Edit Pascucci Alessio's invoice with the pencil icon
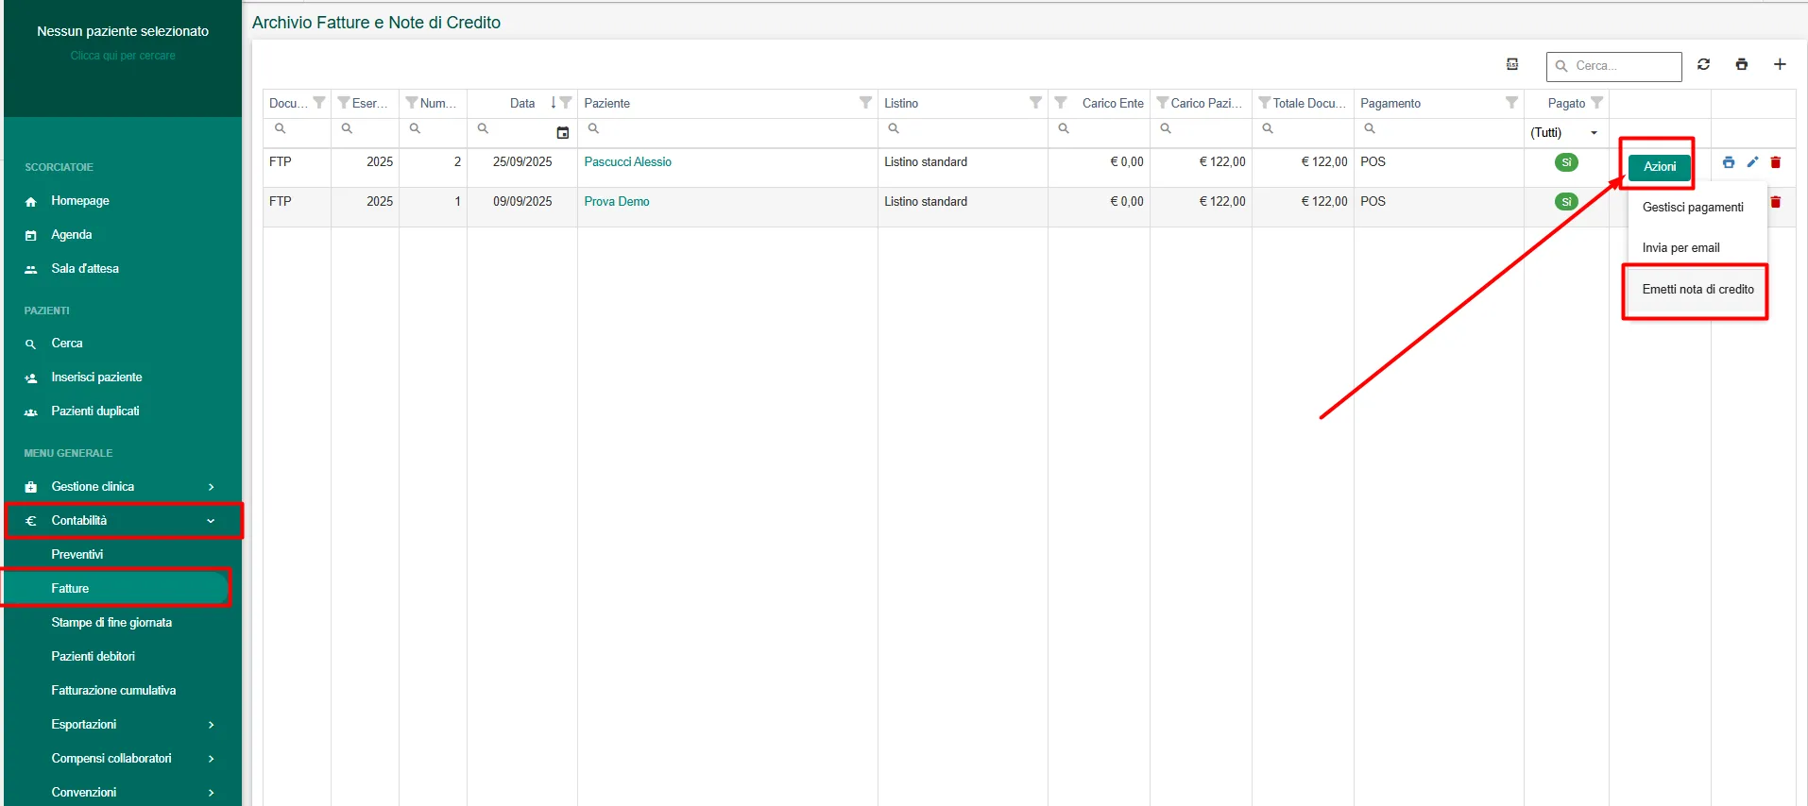Screen dimensions: 1808x806 (x=1752, y=162)
